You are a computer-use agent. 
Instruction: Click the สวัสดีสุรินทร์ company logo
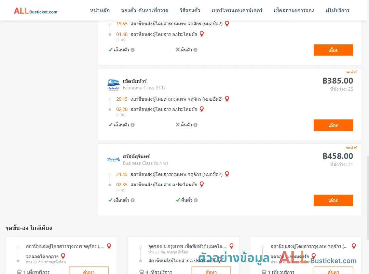click(x=113, y=160)
